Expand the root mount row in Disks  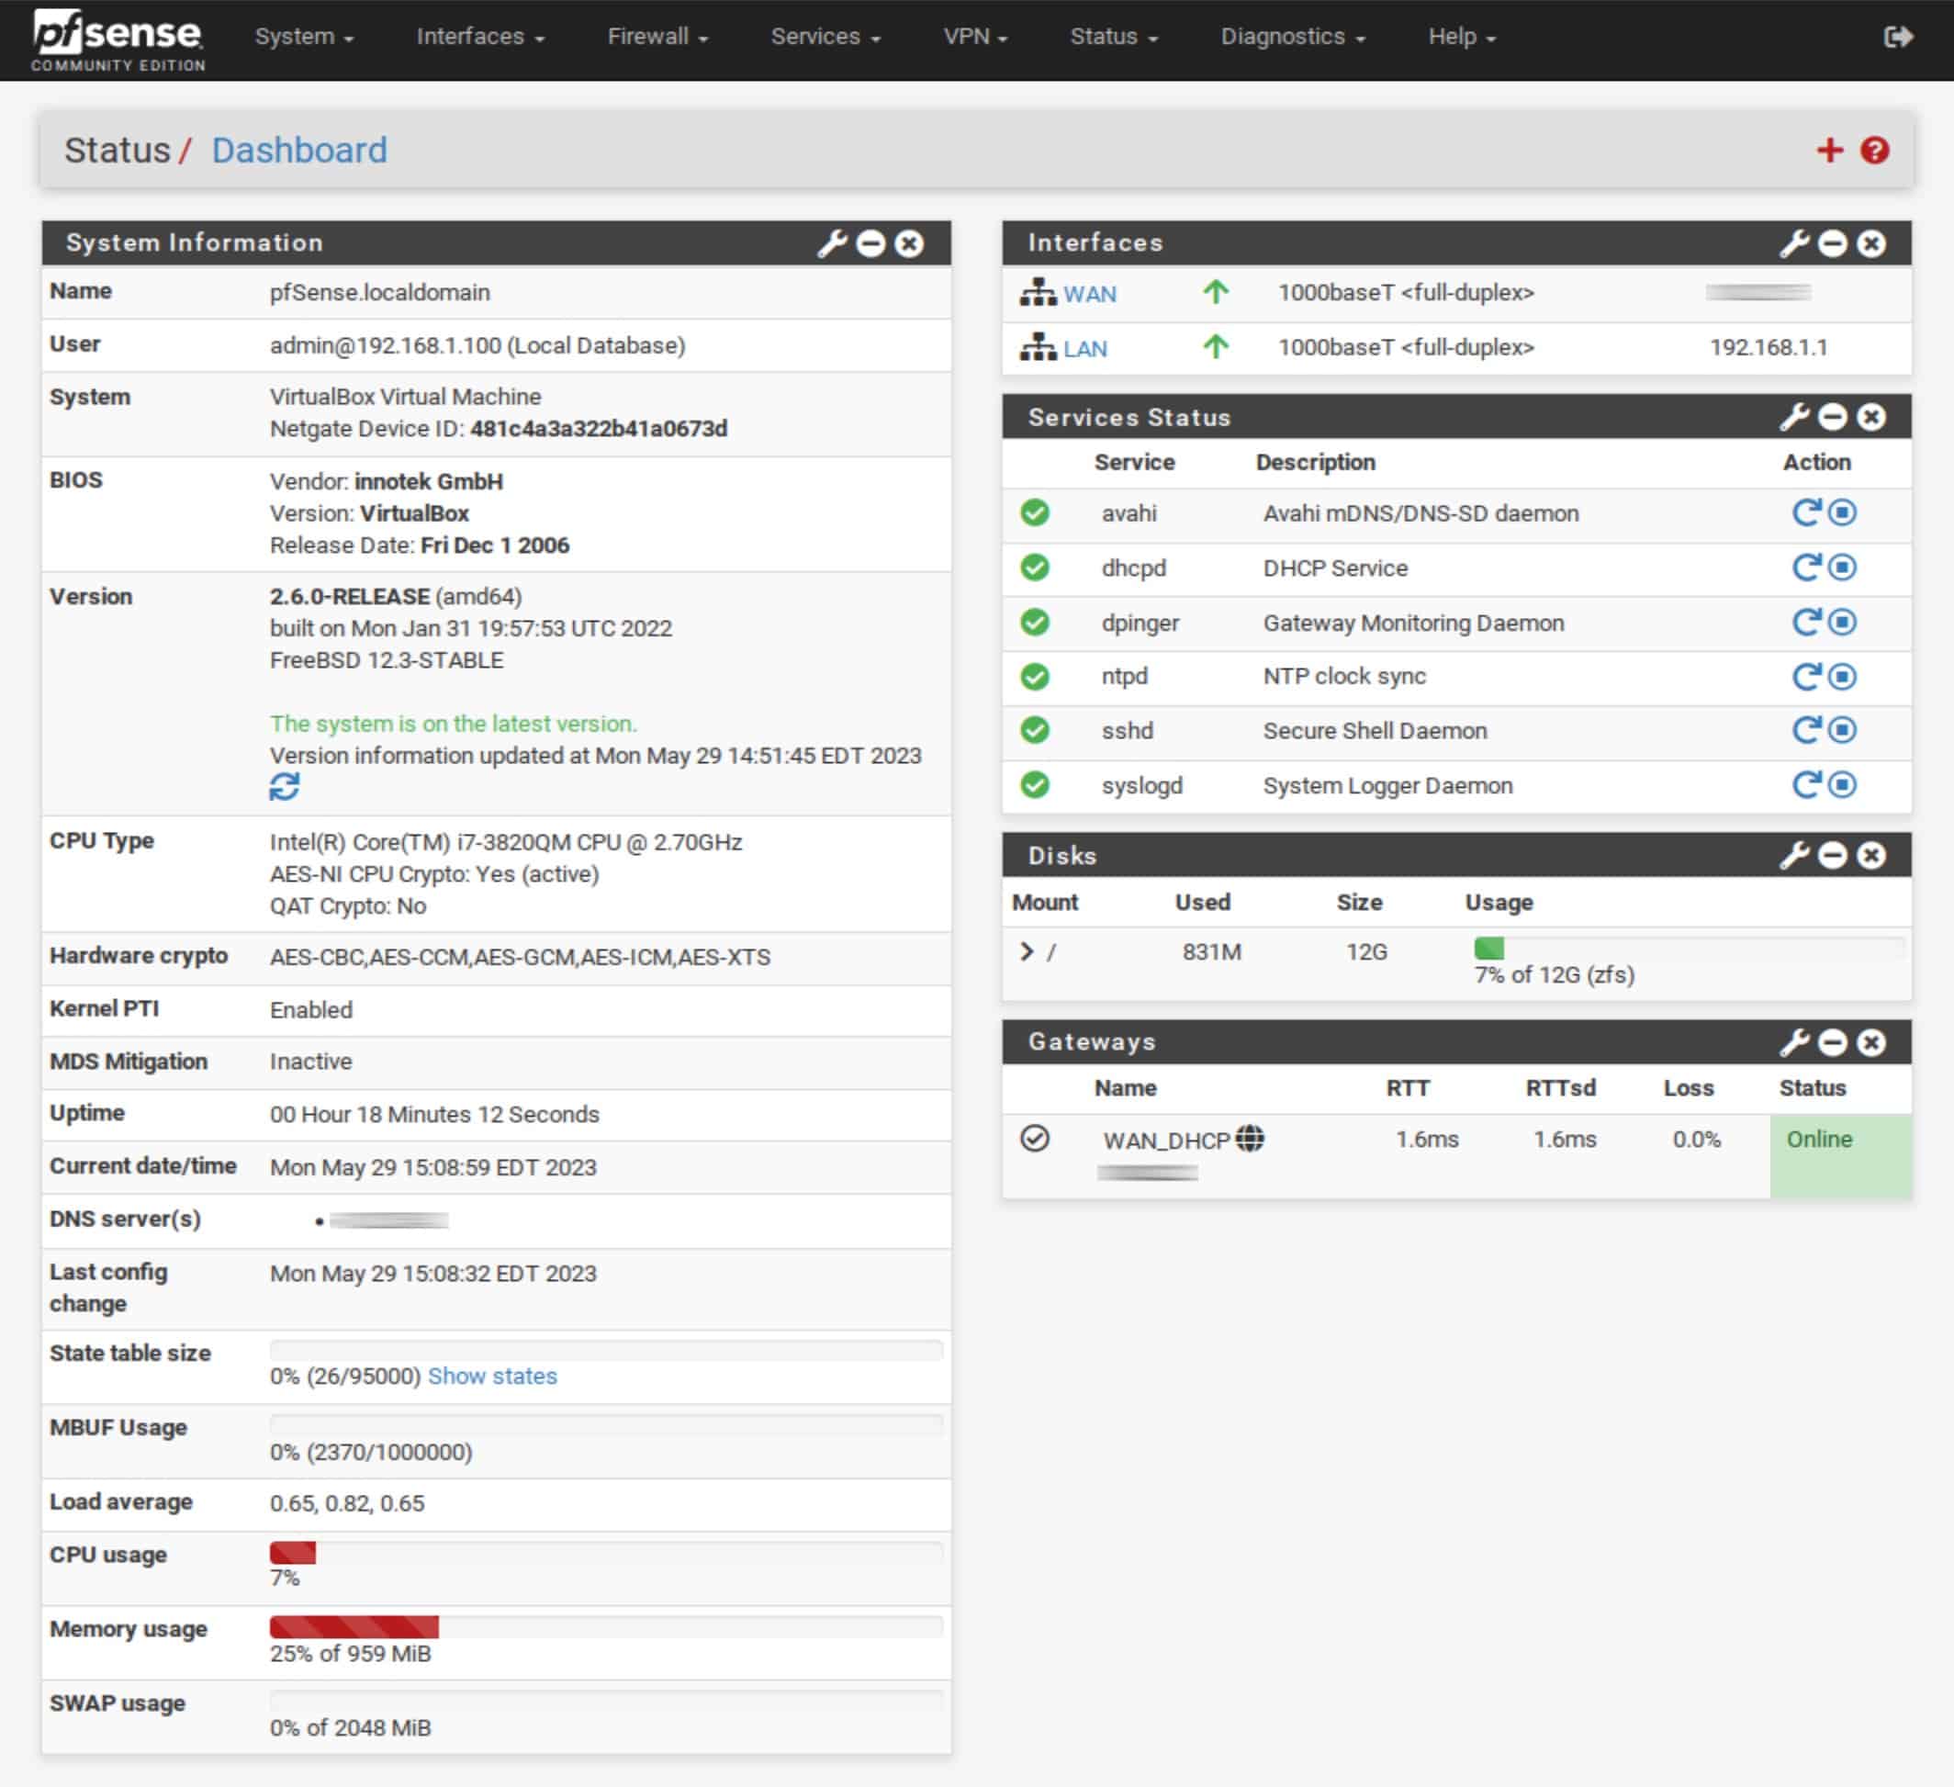click(x=1028, y=951)
